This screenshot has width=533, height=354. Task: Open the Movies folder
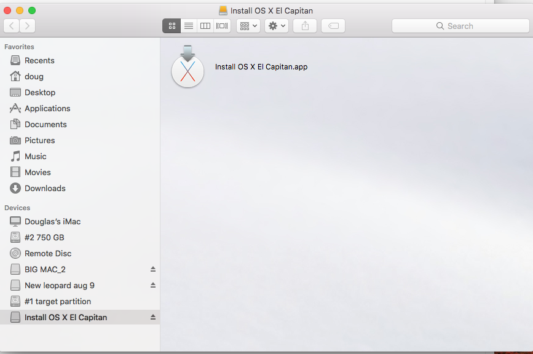point(80,172)
